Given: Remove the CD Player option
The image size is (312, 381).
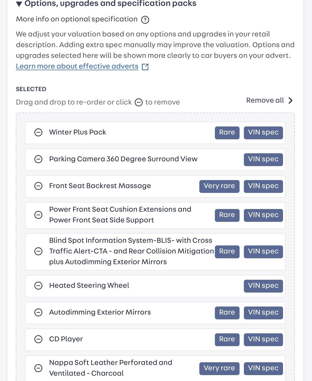Looking at the screenshot, I should coord(38,339).
